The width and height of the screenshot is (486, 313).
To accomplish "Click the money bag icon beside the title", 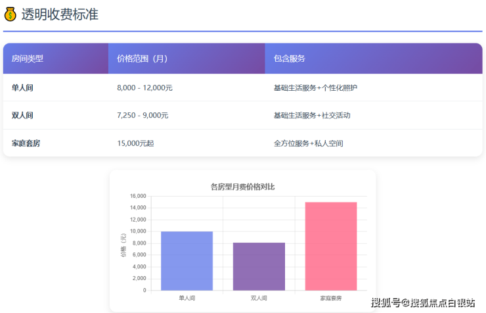I will (x=11, y=14).
